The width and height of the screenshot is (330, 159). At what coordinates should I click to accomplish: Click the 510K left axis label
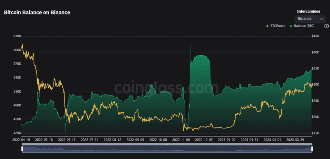tap(17, 92)
